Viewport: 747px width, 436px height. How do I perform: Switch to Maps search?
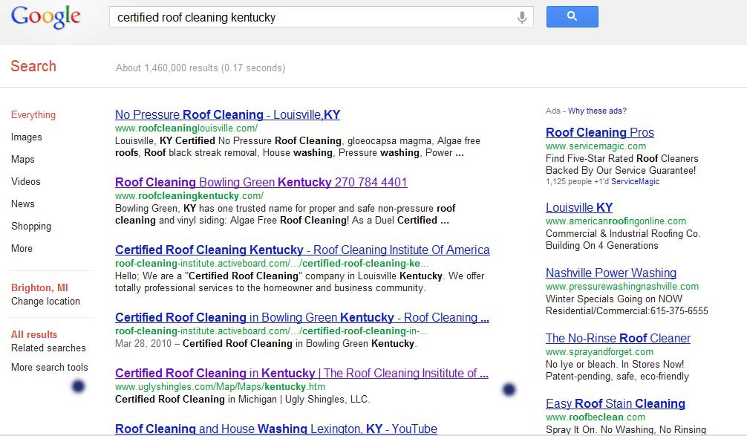tap(23, 160)
